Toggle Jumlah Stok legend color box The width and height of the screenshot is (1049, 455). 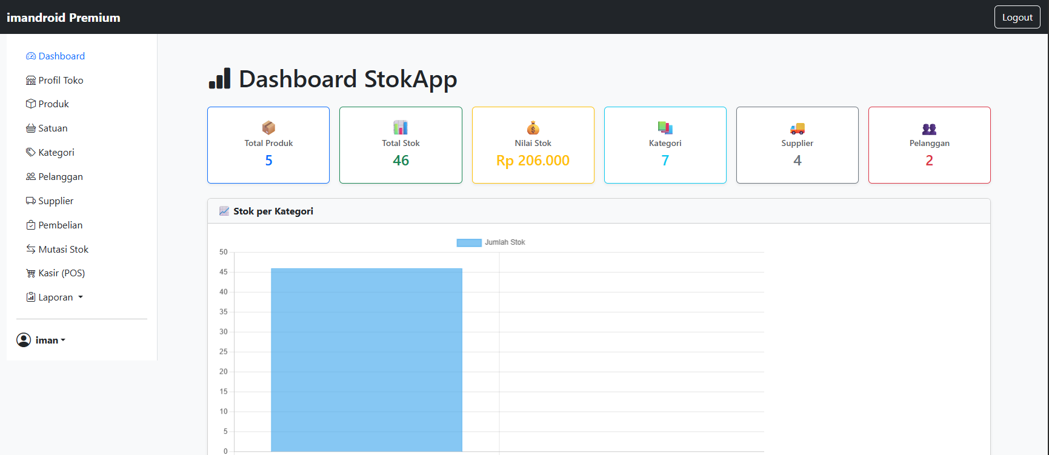click(469, 242)
